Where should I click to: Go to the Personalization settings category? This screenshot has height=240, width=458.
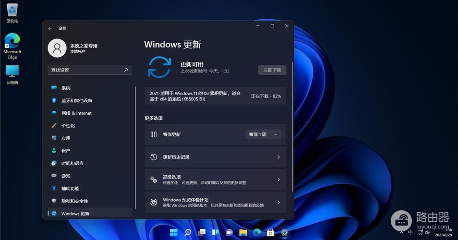click(x=68, y=126)
